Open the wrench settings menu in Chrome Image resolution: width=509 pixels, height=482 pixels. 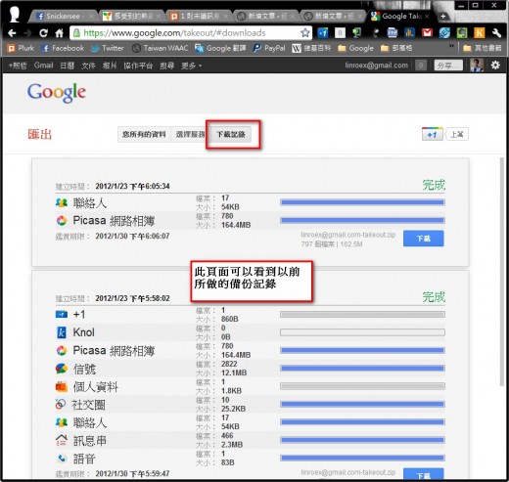pos(496,32)
